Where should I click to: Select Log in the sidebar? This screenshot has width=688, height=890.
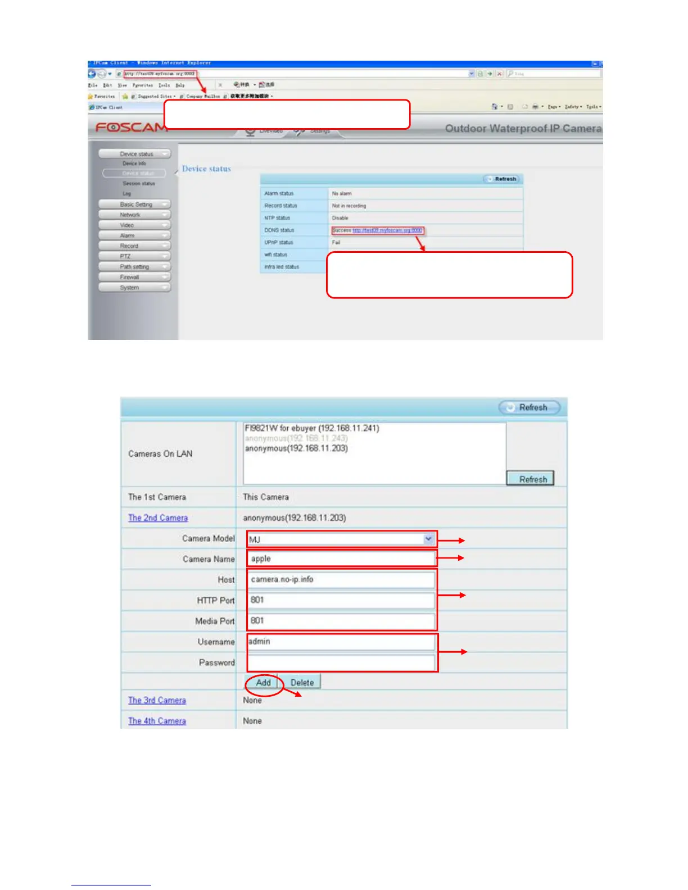126,194
